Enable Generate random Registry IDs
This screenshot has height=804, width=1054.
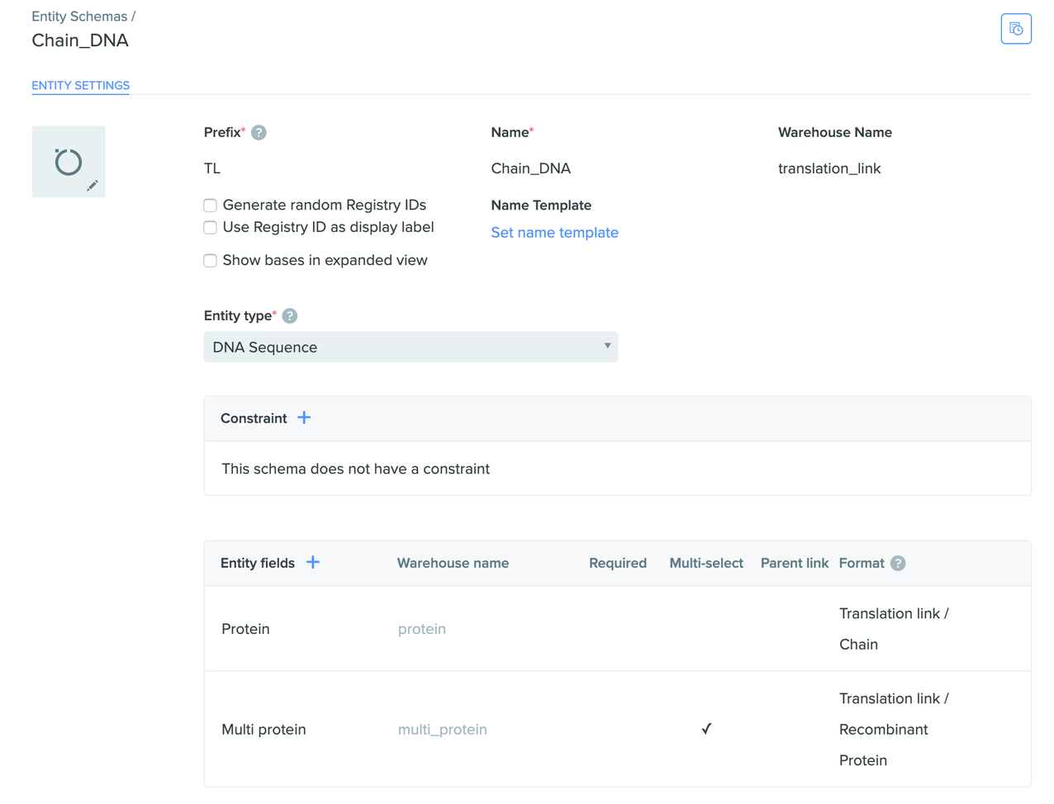pos(211,206)
